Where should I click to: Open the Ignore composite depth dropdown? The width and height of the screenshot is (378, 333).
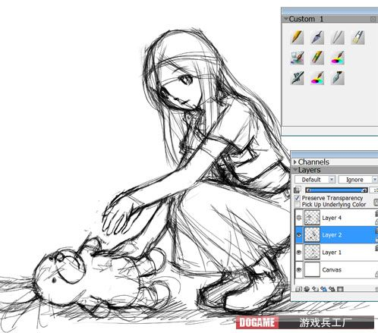click(x=358, y=180)
